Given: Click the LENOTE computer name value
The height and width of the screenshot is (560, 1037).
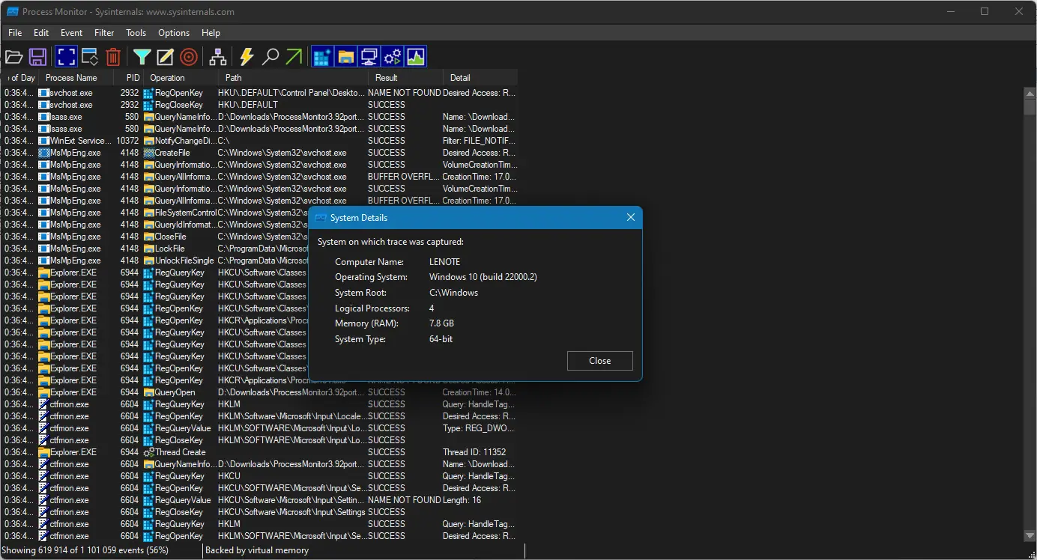Looking at the screenshot, I should click(x=445, y=262).
